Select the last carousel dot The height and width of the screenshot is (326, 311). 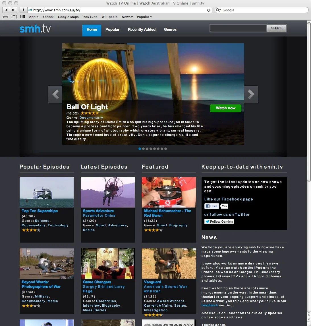(165, 149)
